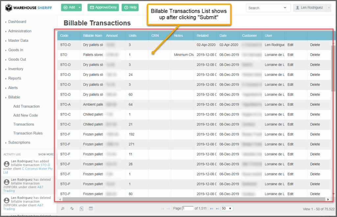Image resolution: width=337 pixels, height=217 pixels.
Task: Click the Approve/Deny button
Action: point(103,8)
